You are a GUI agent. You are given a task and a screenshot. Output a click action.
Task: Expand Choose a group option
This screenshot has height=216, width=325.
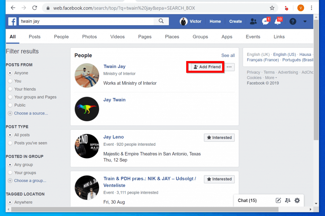27,180
